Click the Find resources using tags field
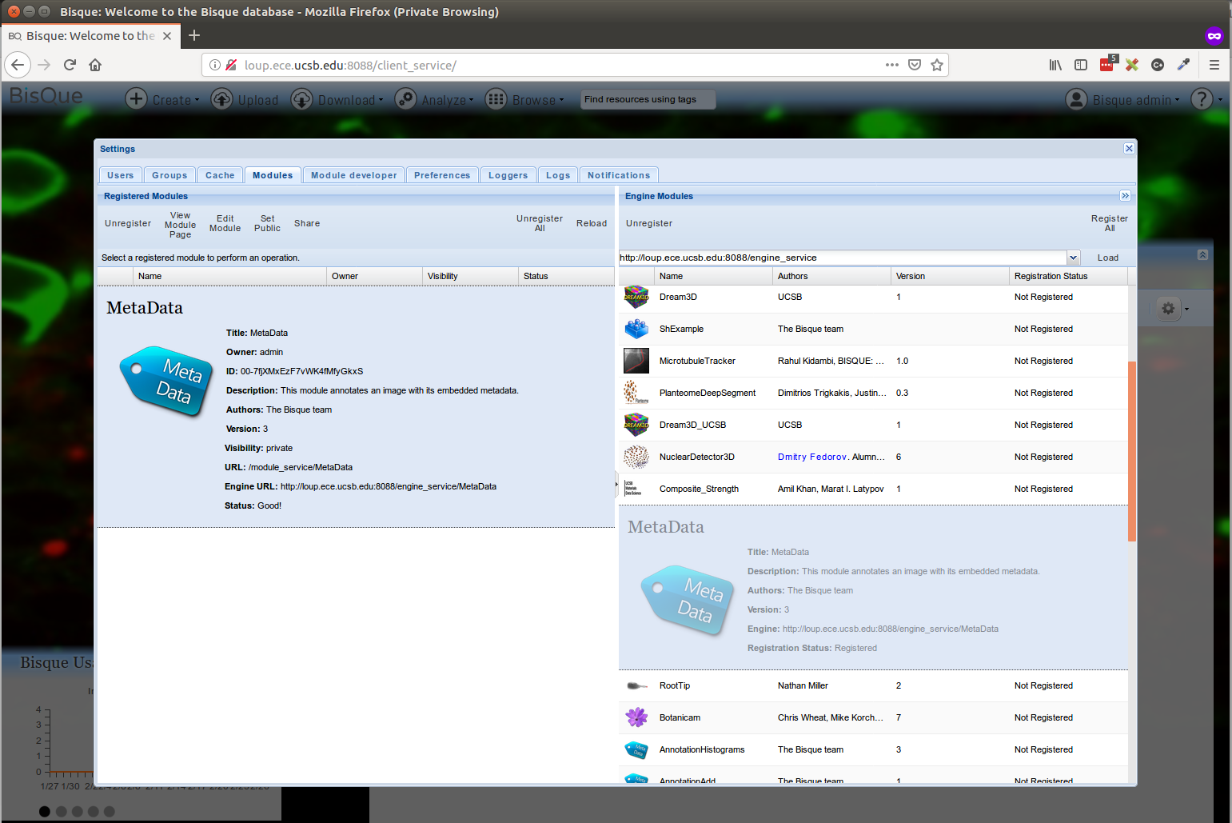This screenshot has width=1232, height=823. pos(648,99)
